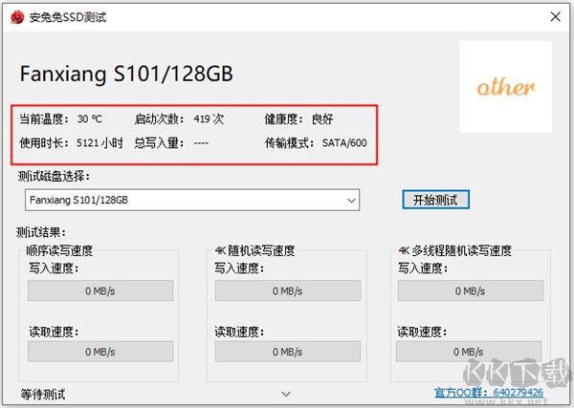Open the official QQ group link 640279426
Image resolution: width=574 pixels, height=408 pixels.
(488, 392)
